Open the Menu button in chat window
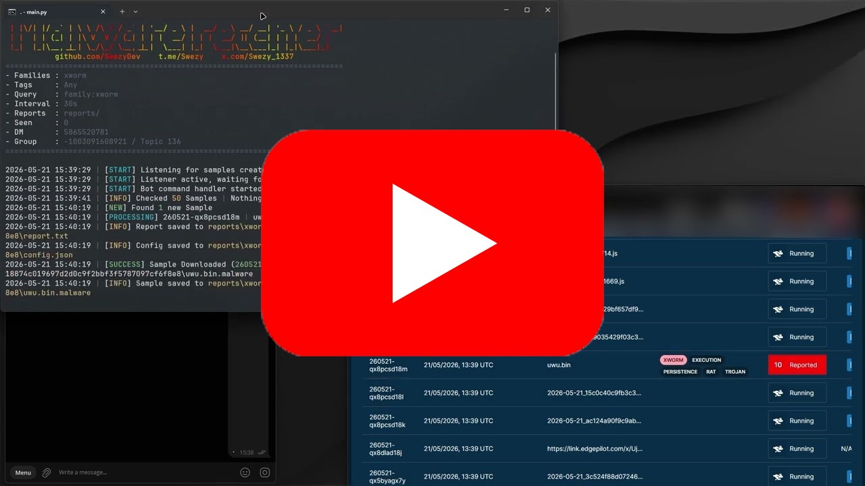Viewport: 865px width, 486px height. tap(23, 473)
